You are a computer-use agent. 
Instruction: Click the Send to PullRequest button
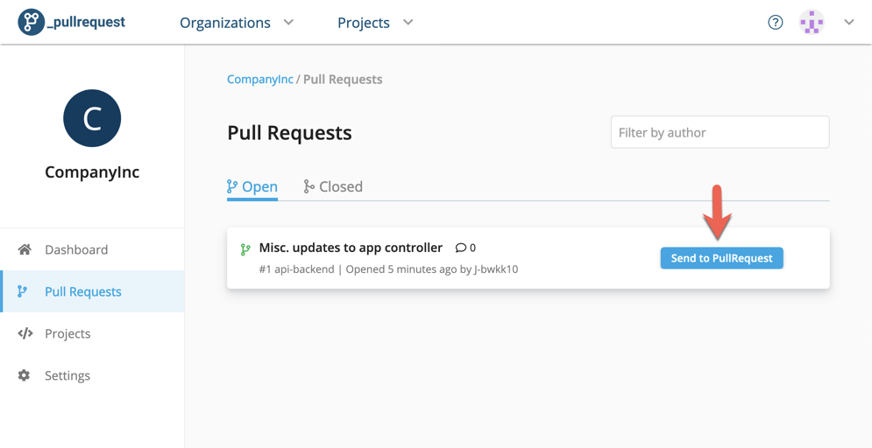[722, 258]
